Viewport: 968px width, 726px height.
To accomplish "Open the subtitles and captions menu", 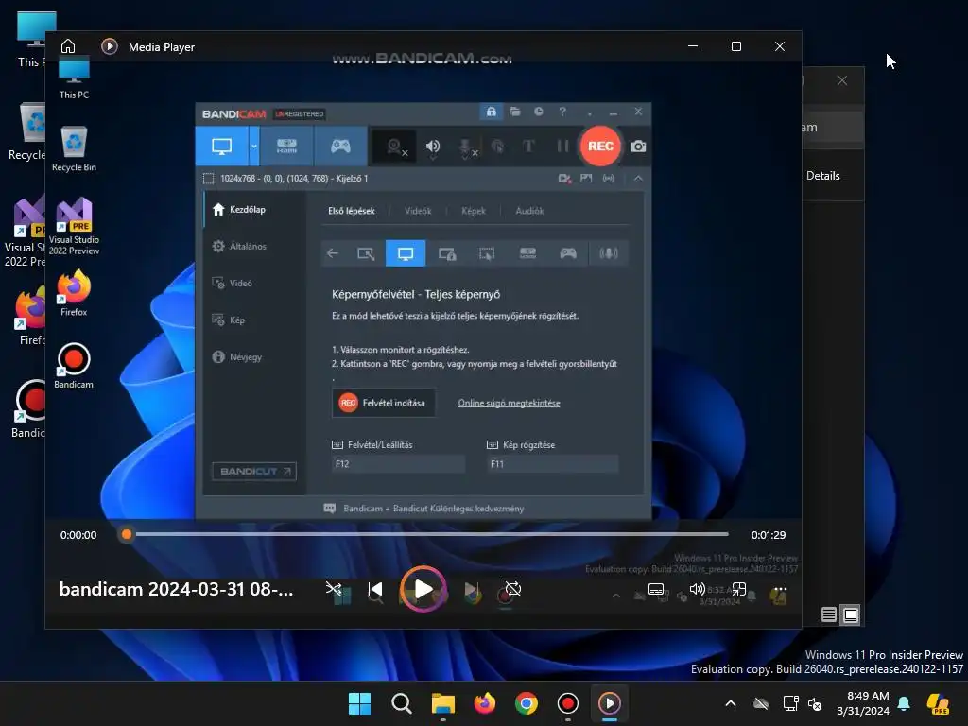I will [x=656, y=590].
